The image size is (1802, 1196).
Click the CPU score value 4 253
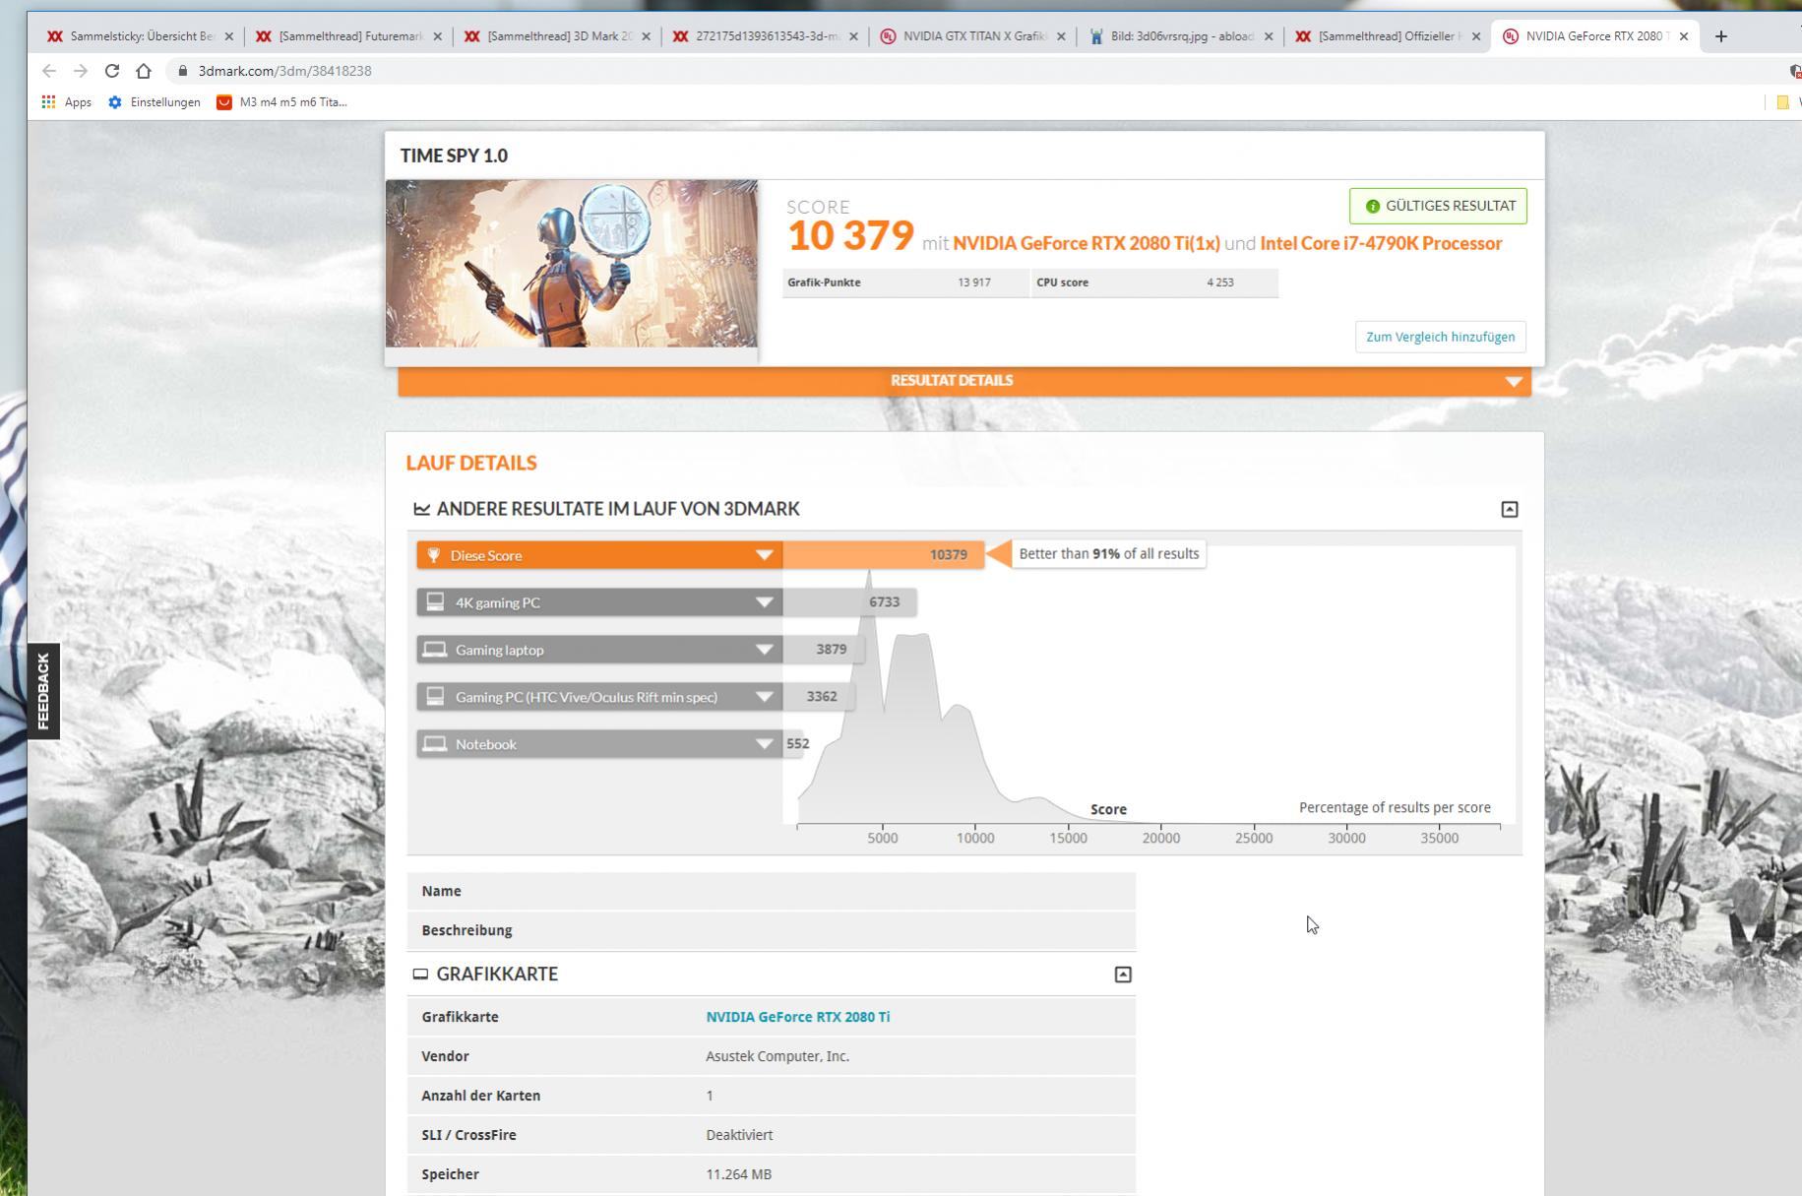tap(1220, 283)
